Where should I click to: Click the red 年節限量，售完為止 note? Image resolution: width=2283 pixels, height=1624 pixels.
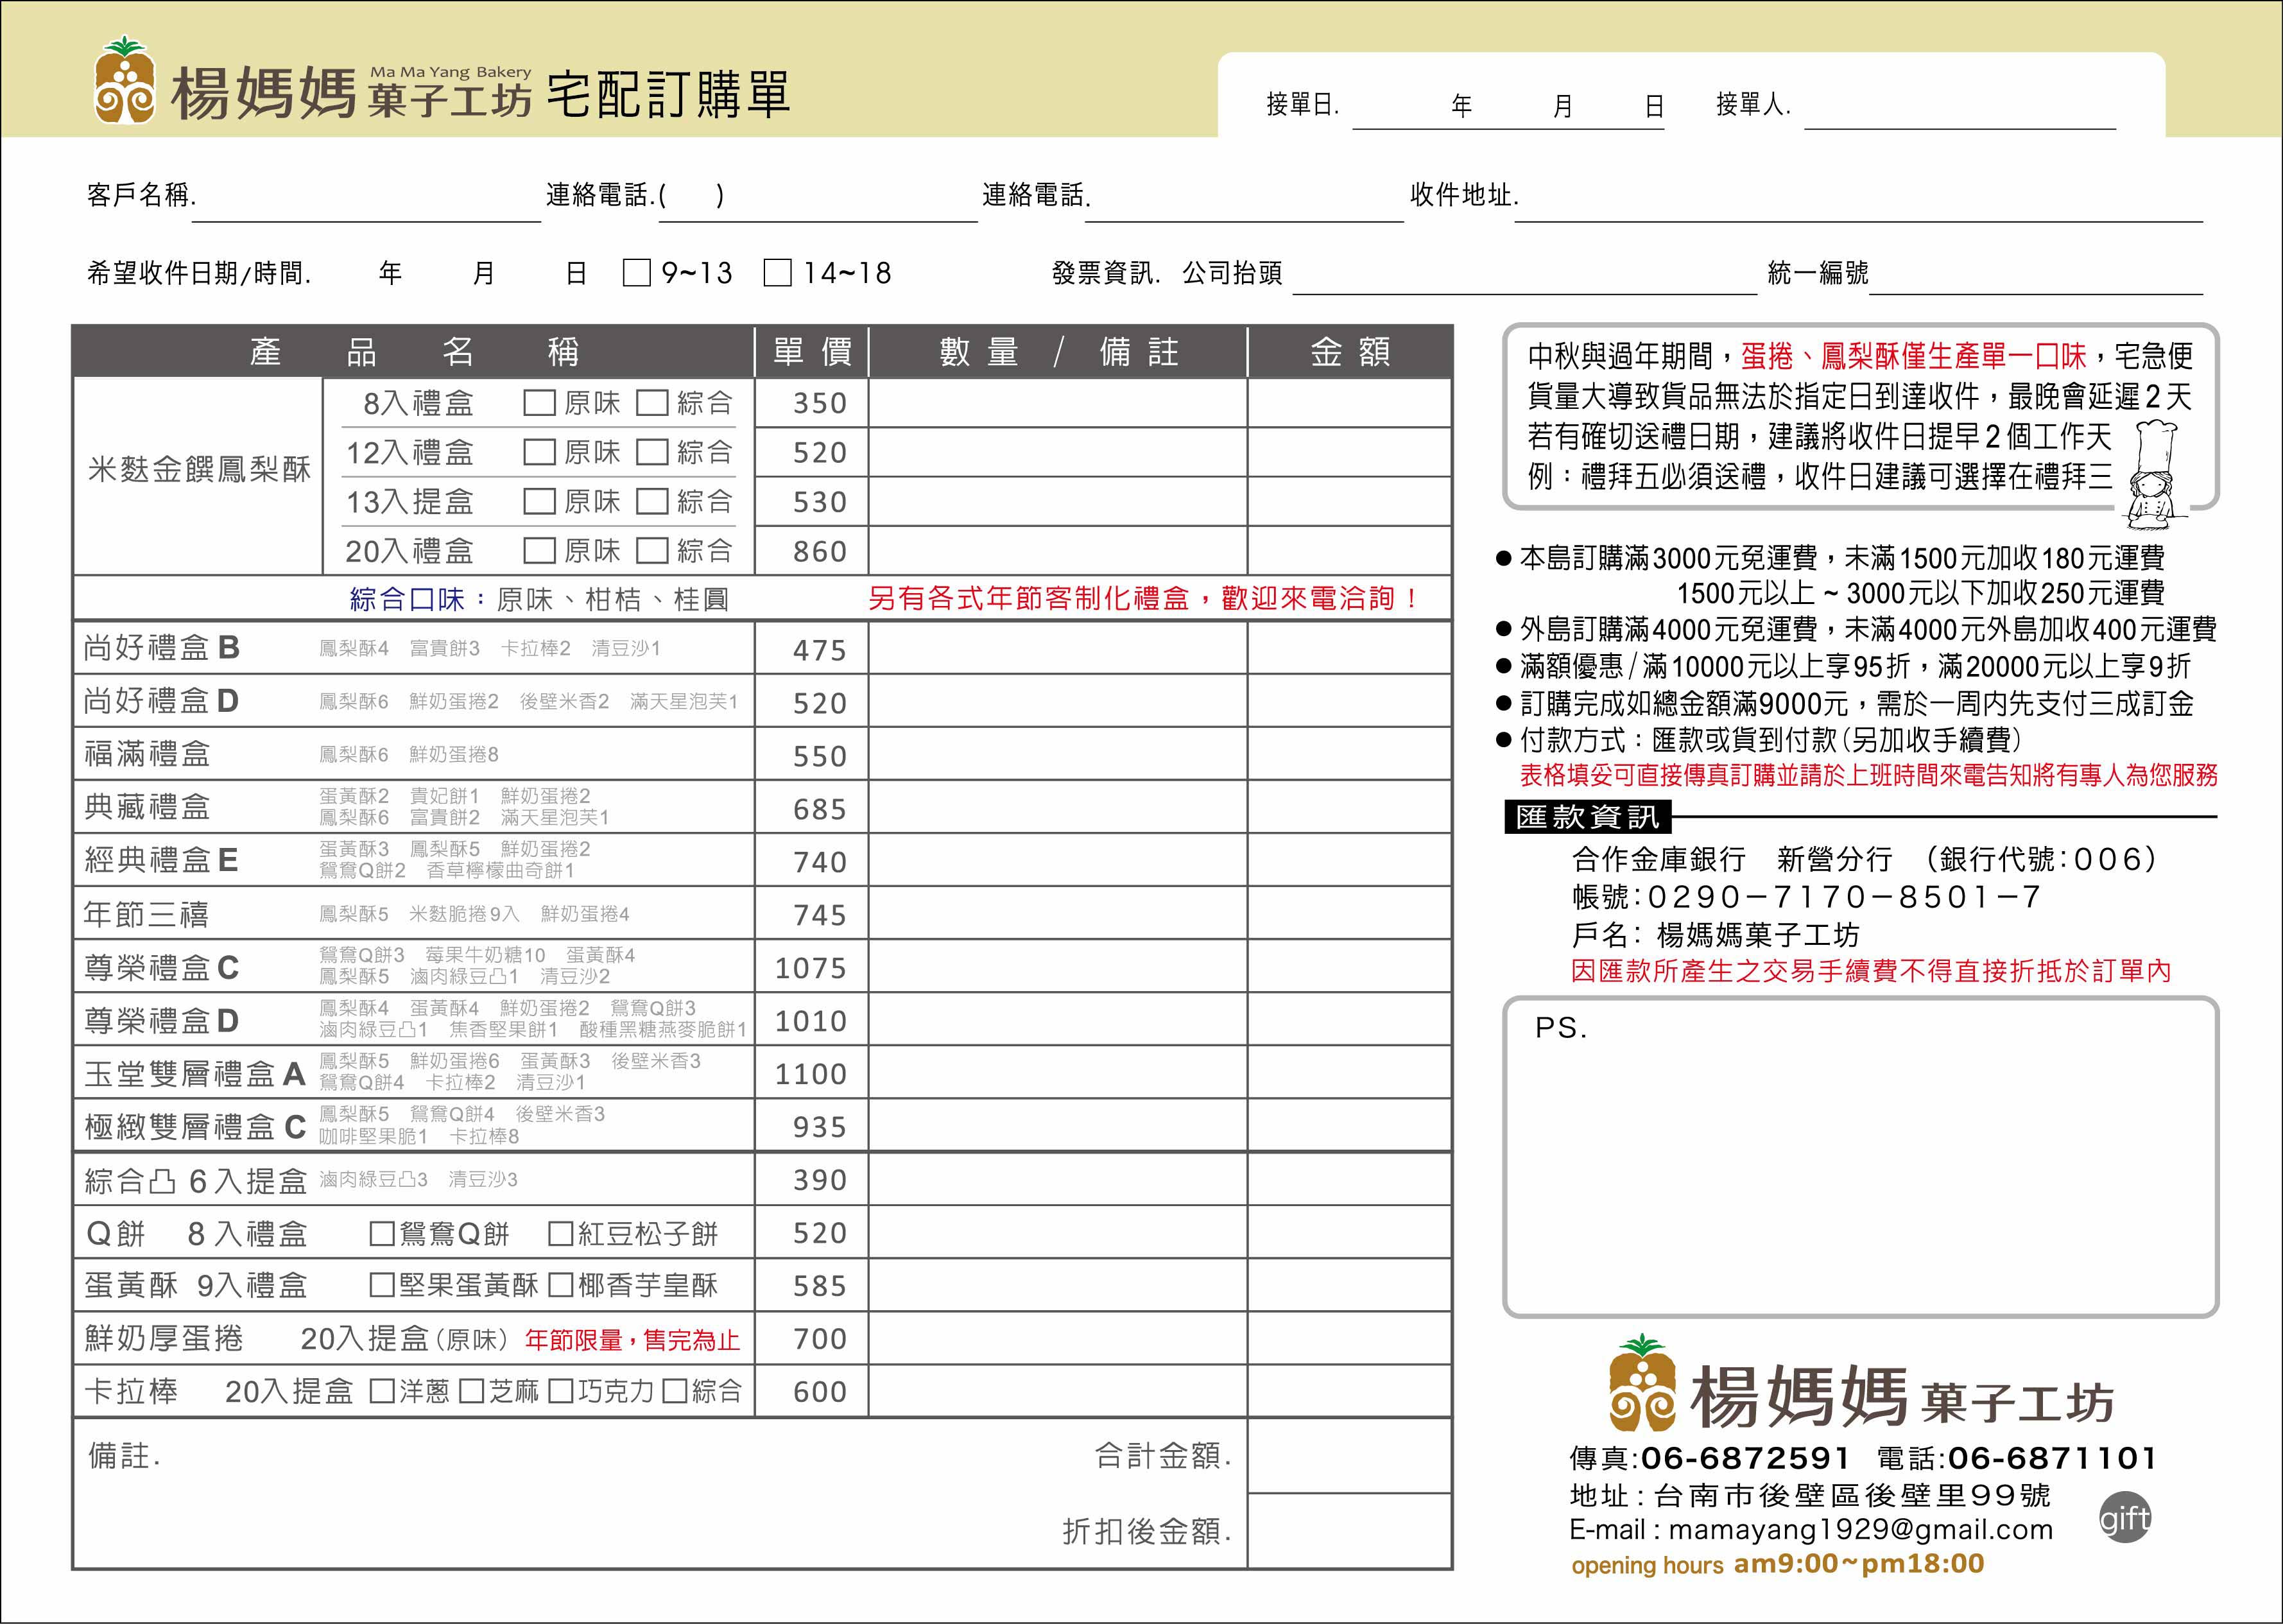click(x=632, y=1340)
